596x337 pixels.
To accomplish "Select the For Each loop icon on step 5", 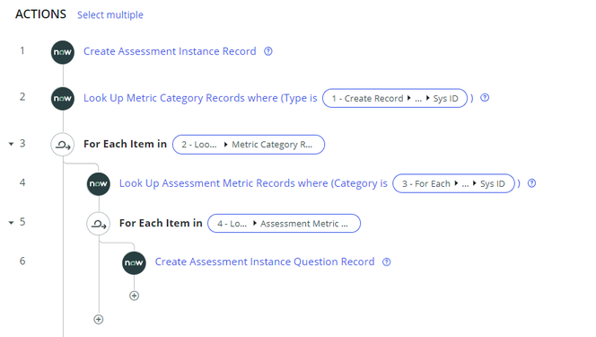I will pyautogui.click(x=99, y=224).
